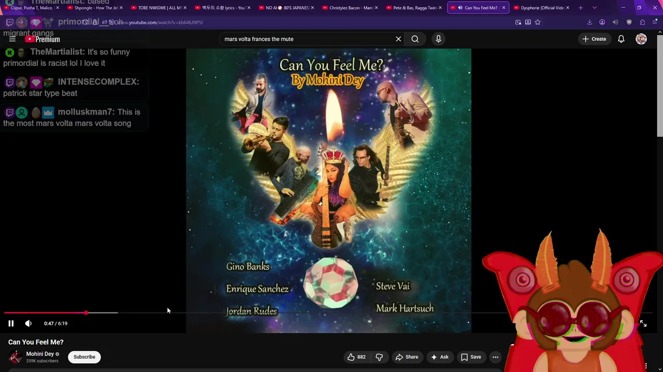Click the address bar URL youtube.com/watch
The width and height of the screenshot is (663, 372).
point(161,22)
